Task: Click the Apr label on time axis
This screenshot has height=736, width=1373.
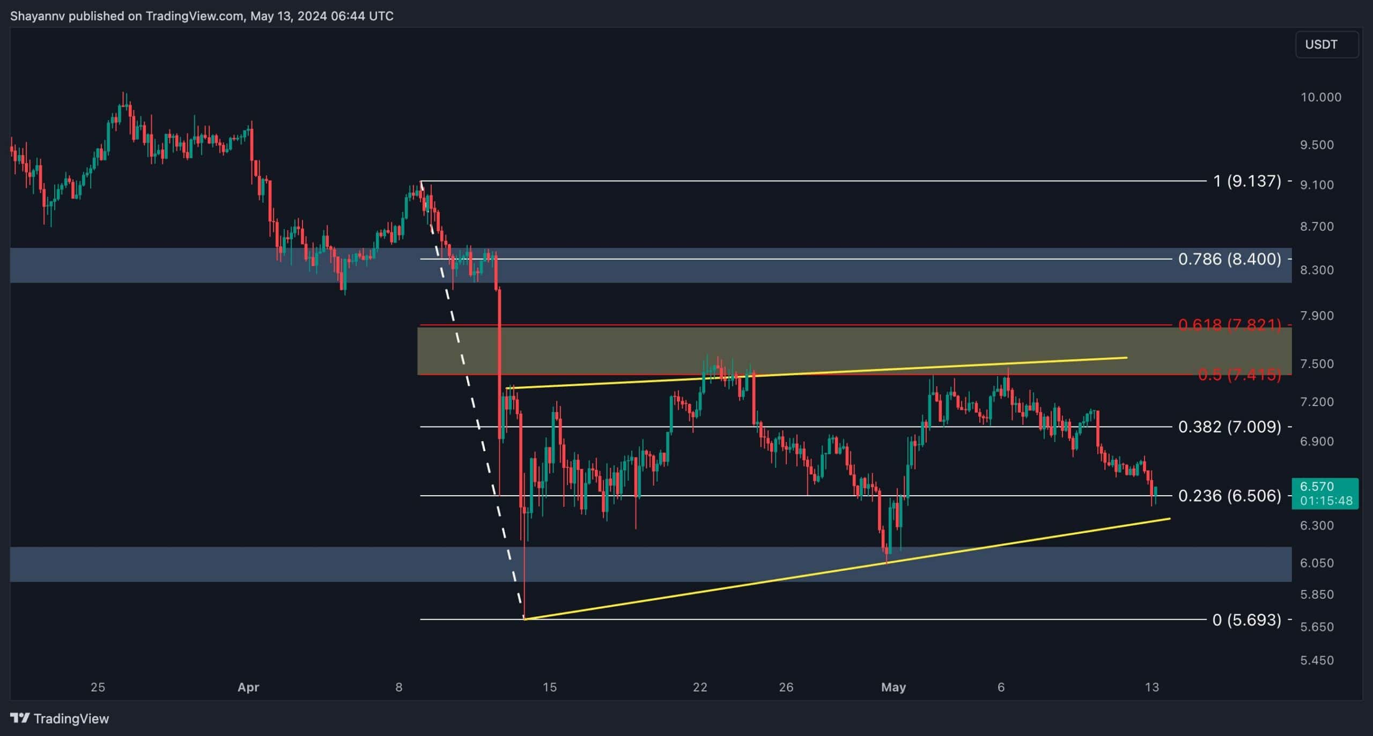Action: [248, 687]
